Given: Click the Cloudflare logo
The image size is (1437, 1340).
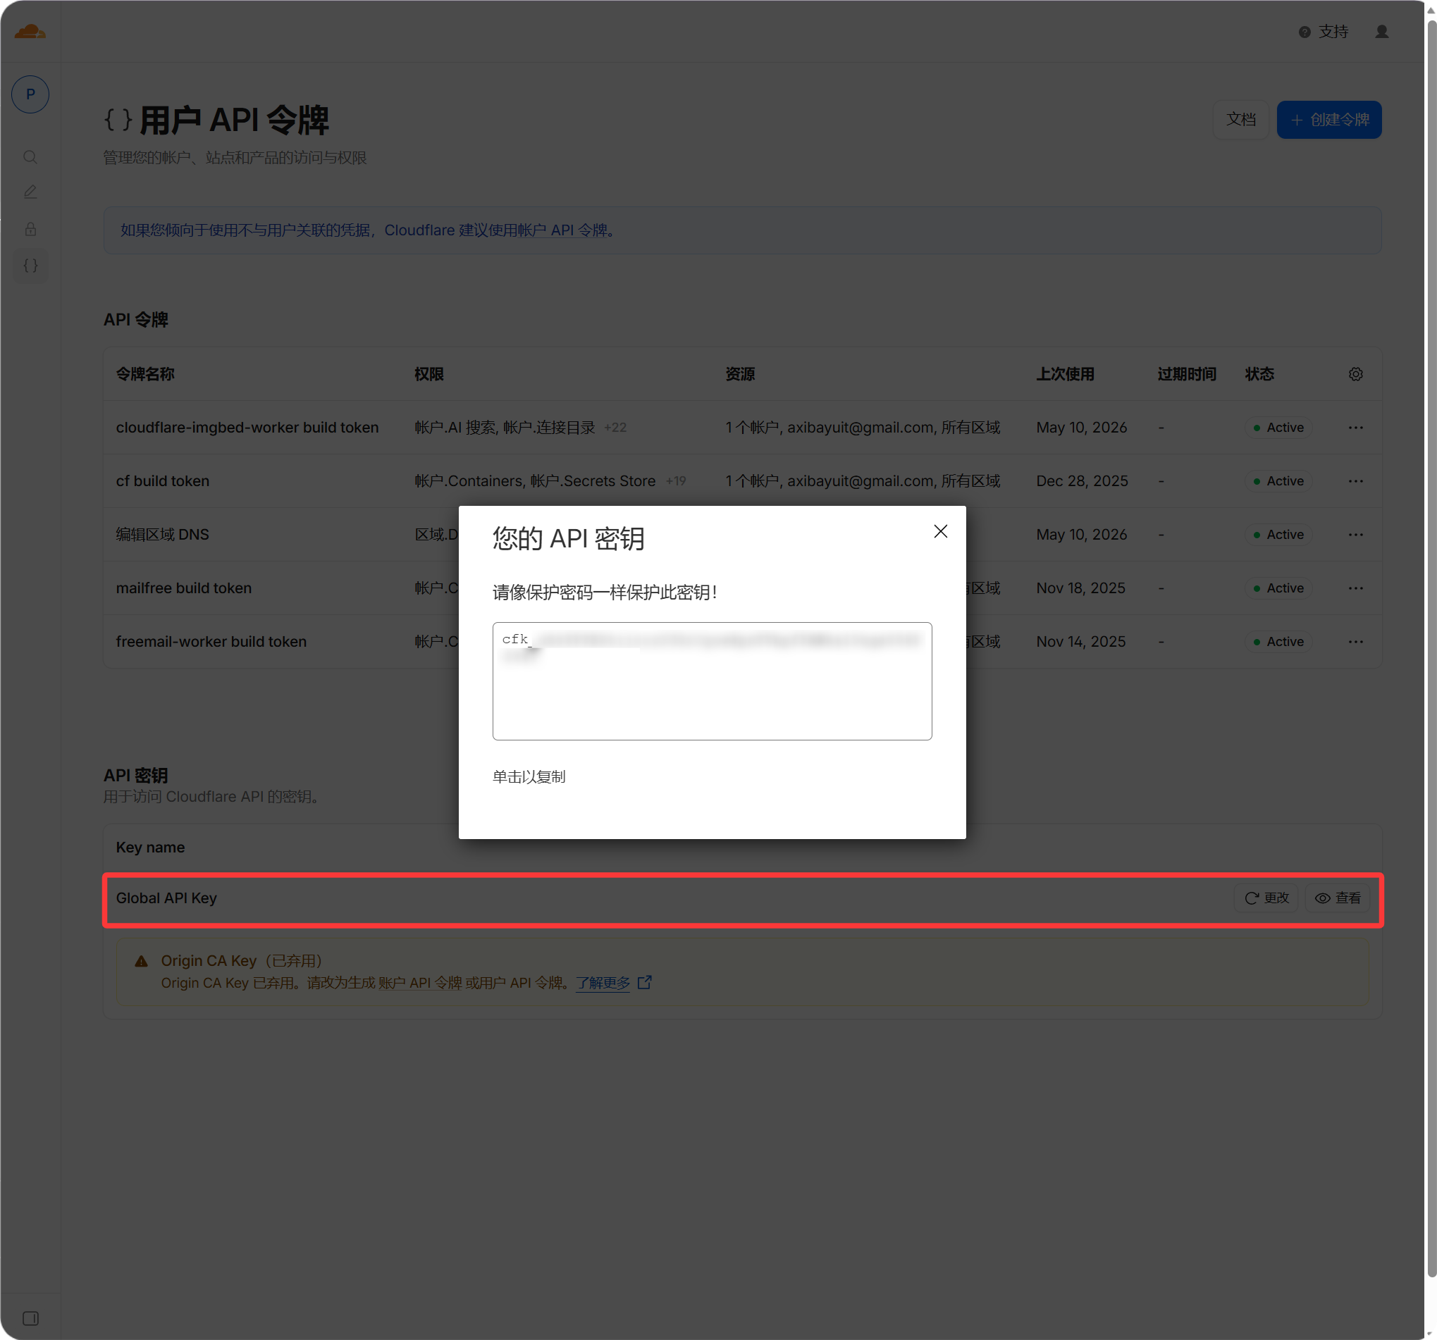Looking at the screenshot, I should [x=30, y=32].
